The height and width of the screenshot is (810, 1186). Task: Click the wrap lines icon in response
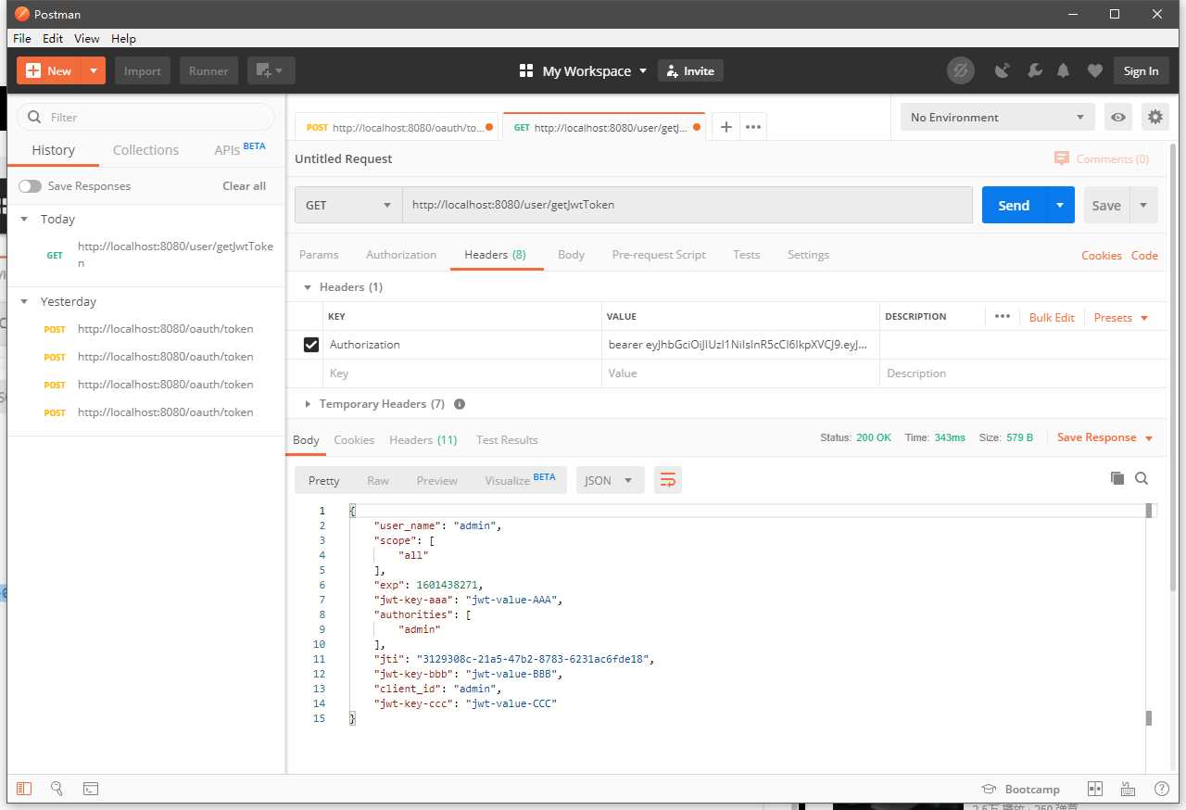(667, 480)
